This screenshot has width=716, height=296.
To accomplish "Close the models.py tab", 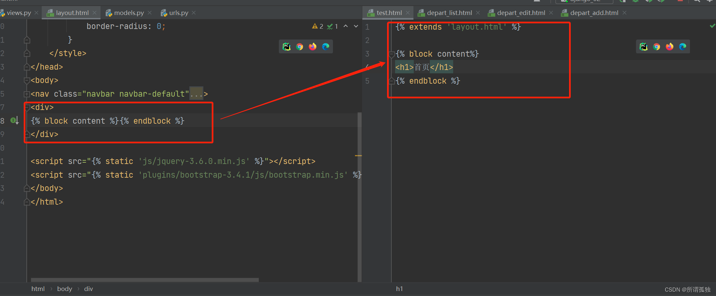I will coord(150,13).
